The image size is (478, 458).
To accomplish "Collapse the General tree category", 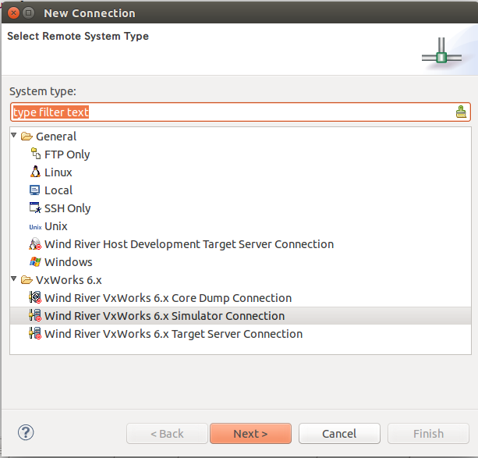I will click(x=14, y=135).
